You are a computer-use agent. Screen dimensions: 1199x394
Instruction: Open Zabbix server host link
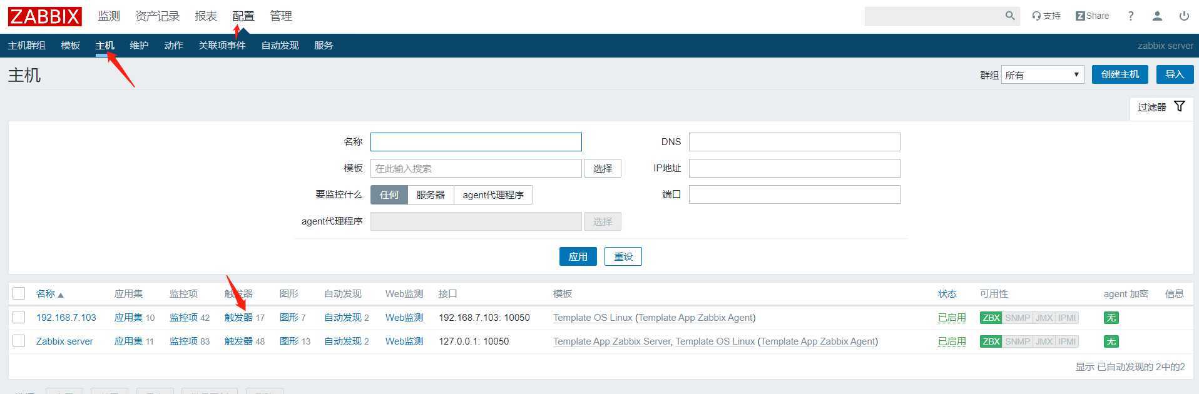pos(64,341)
